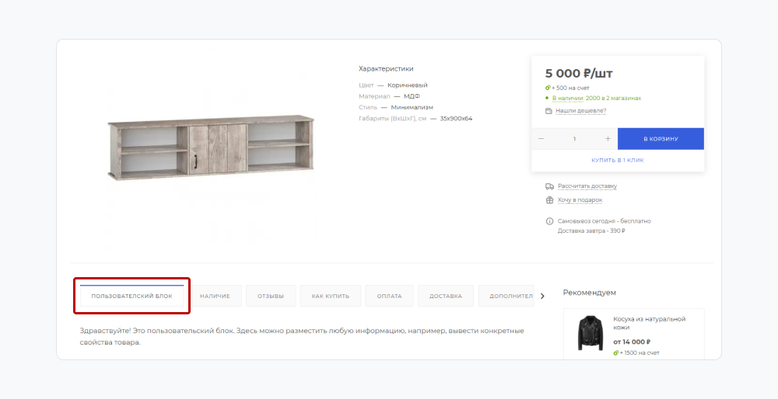Click the quantity input field

click(x=574, y=139)
